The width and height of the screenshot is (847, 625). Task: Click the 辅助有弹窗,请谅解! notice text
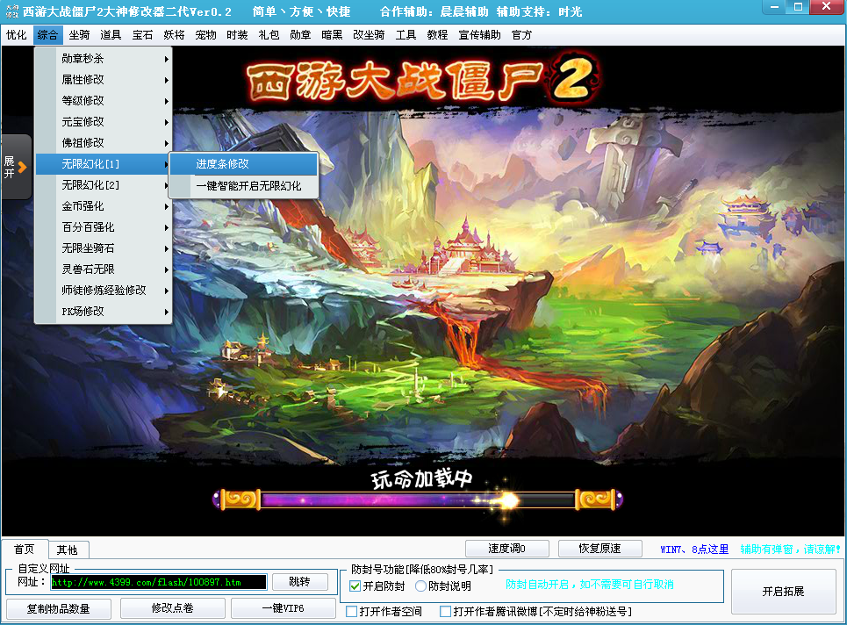click(x=791, y=550)
